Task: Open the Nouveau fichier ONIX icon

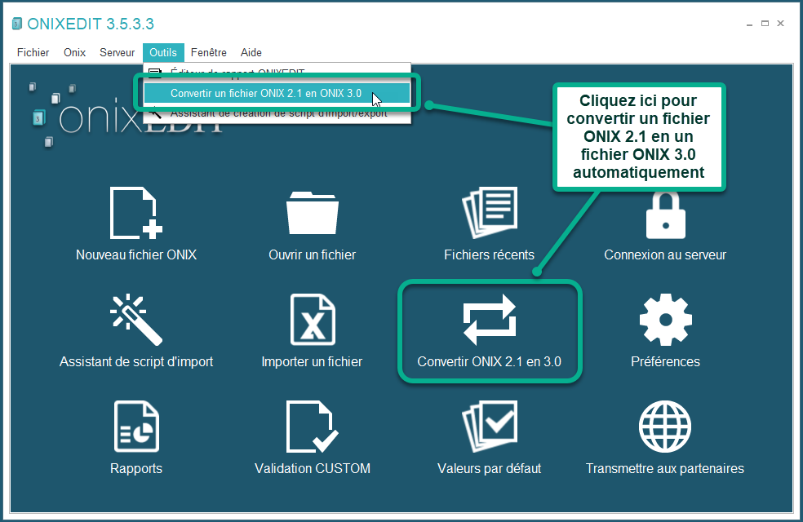Action: pyautogui.click(x=135, y=212)
